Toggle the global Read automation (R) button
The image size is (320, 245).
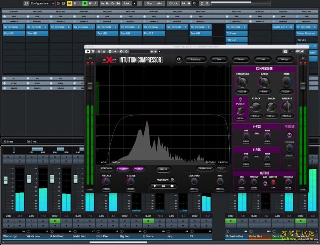85,3
